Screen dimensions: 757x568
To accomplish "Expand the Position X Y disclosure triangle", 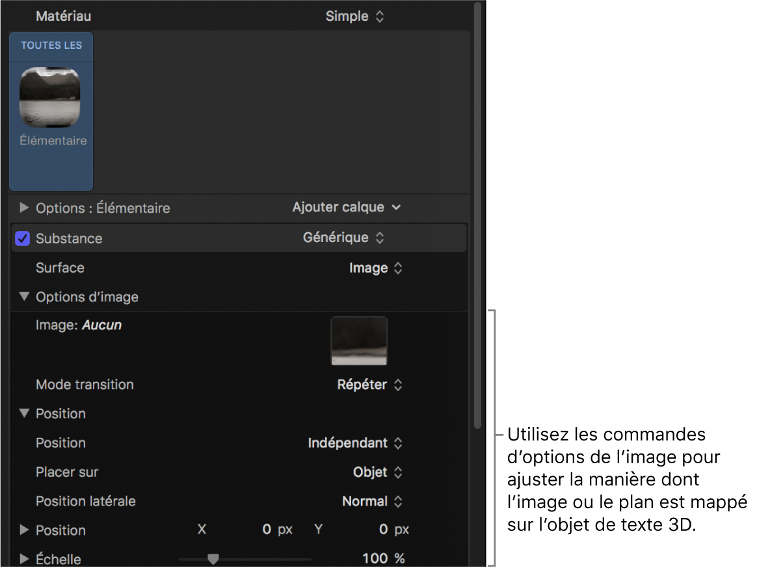I will [x=24, y=530].
